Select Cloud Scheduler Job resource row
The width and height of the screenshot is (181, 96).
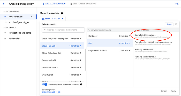pos(62,53)
